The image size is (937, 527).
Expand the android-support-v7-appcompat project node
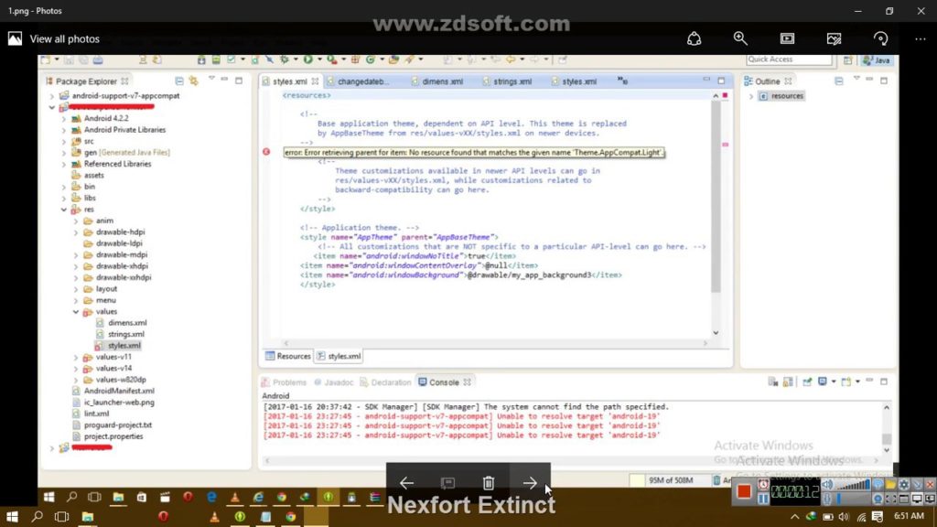pos(52,95)
